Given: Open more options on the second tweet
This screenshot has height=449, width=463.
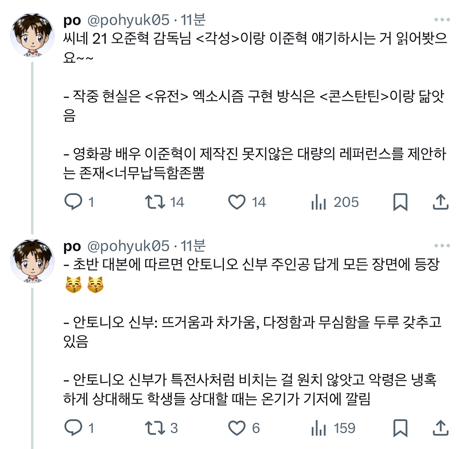Looking at the screenshot, I should tap(442, 246).
